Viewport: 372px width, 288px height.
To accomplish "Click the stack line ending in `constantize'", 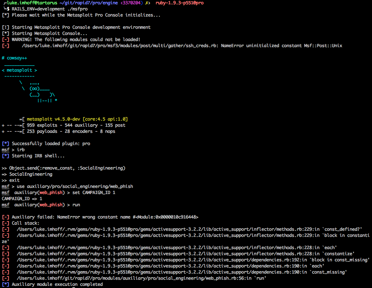I will tap(178, 254).
